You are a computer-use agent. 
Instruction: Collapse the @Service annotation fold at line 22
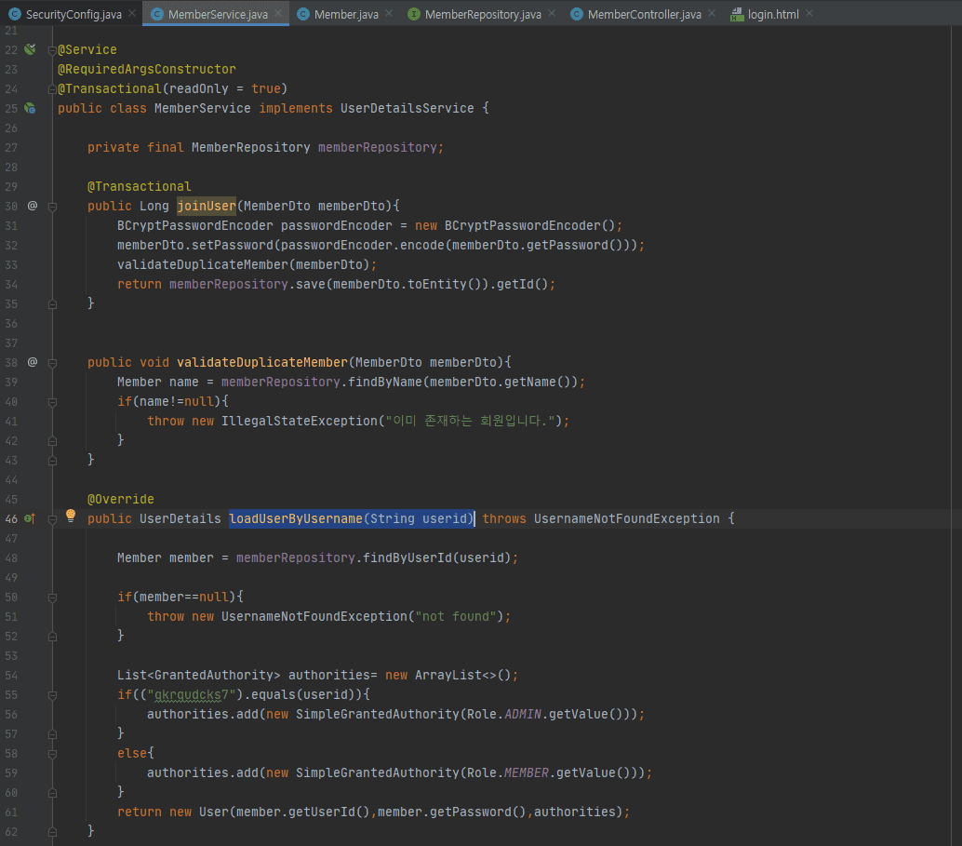[53, 50]
